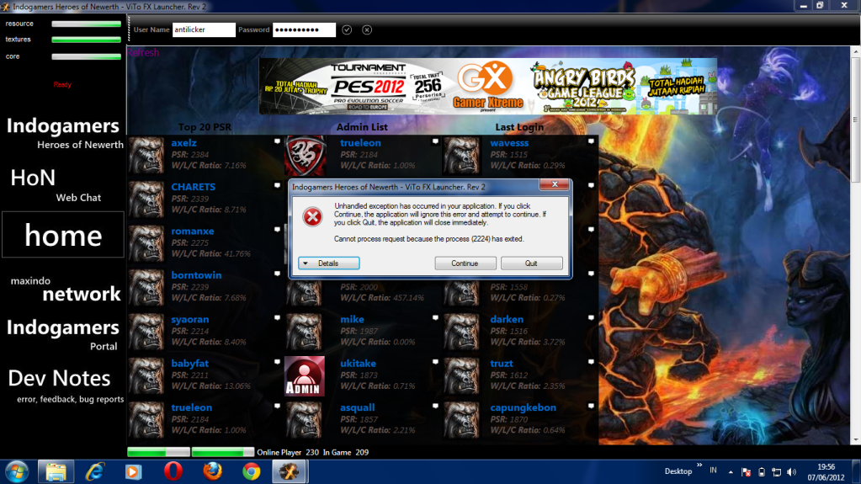Click player name romanxe
The height and width of the screenshot is (484, 861).
(x=192, y=231)
